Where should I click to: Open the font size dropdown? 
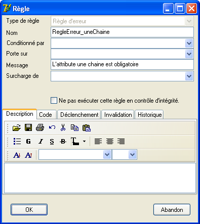[x=132, y=154]
